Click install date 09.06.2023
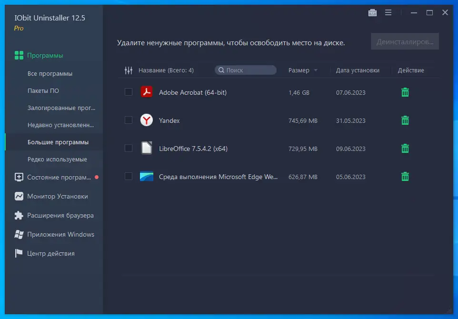Screen dimensions: 458x319 (x=350, y=149)
